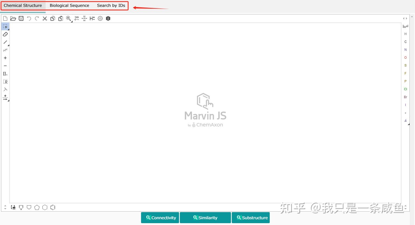Choose the reaction arrow tool
The height and width of the screenshot is (225, 415).
pyautogui.click(x=5, y=98)
